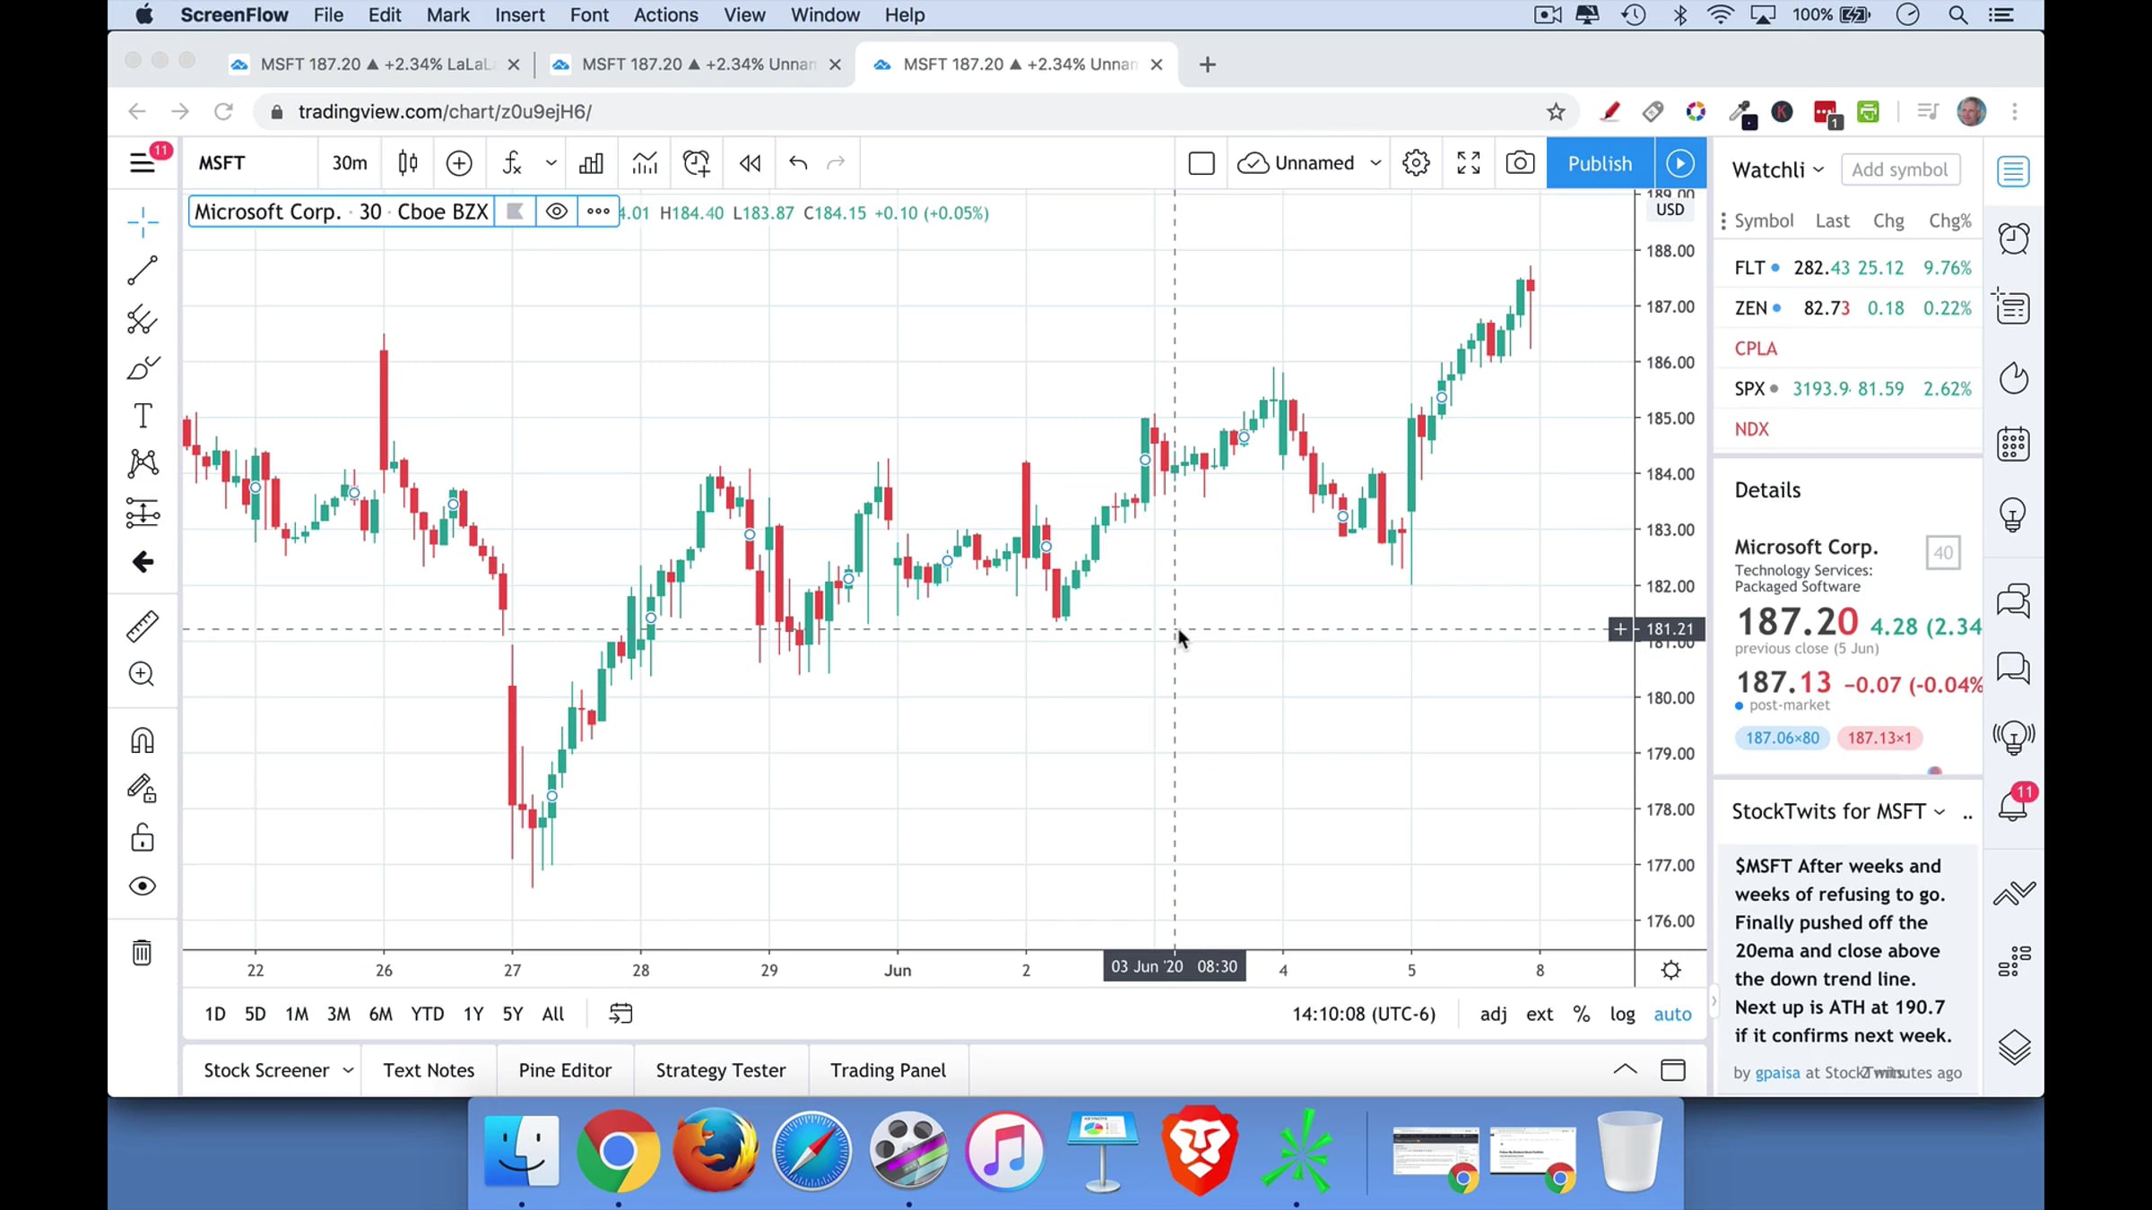Take a chart snapshot with camera icon
The image size is (2152, 1210).
pos(1520,163)
